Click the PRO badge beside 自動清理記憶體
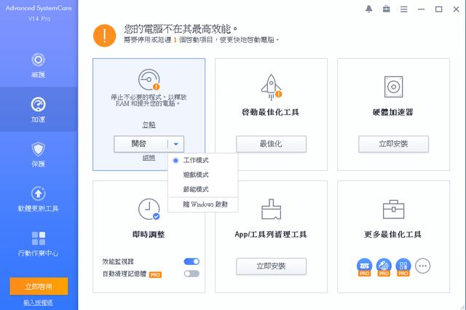Image resolution: width=466 pixels, height=310 pixels. click(x=155, y=274)
